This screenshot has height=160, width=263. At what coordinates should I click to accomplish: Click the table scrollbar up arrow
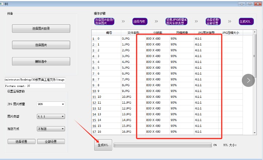tap(255, 32)
